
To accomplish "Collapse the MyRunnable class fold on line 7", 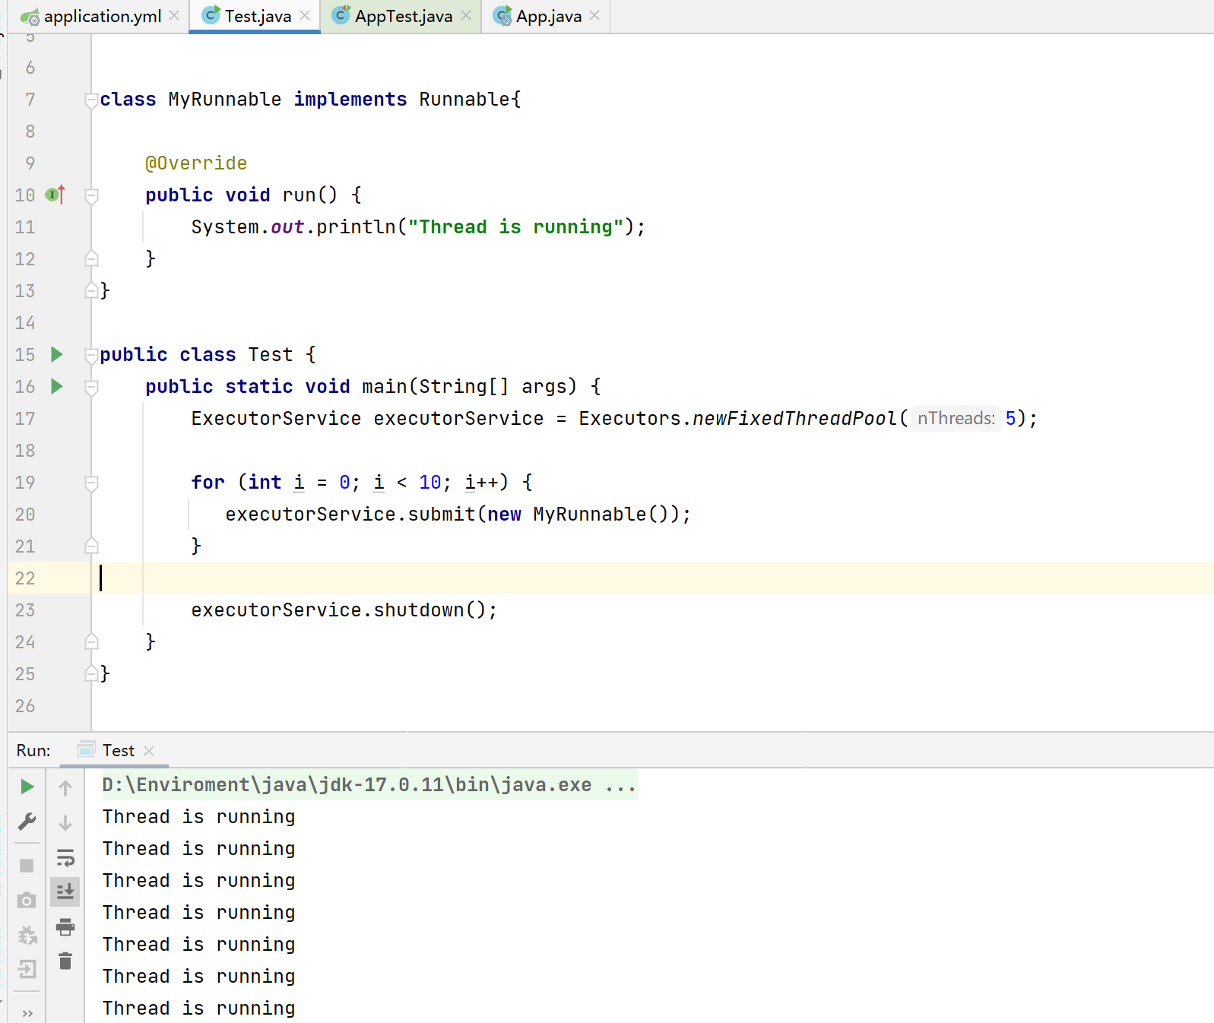I will pos(91,100).
